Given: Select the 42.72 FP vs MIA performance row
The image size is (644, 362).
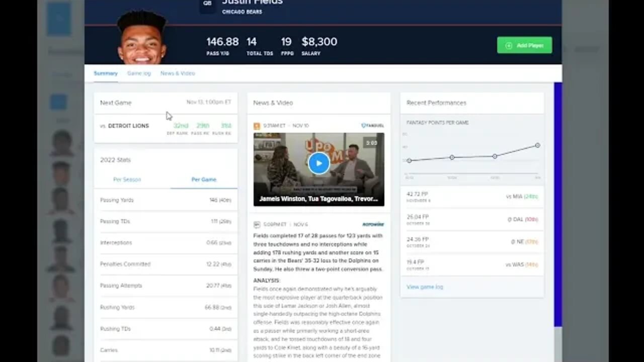Looking at the screenshot, I should coord(472,197).
